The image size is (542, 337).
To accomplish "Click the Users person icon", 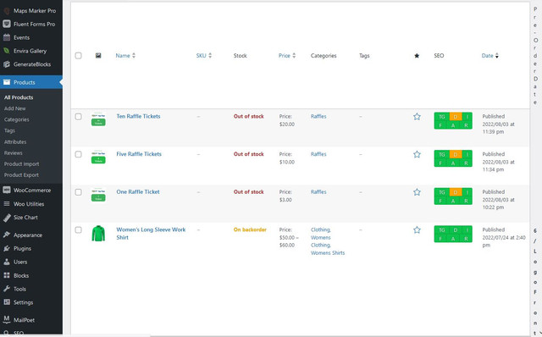I will [x=7, y=262].
